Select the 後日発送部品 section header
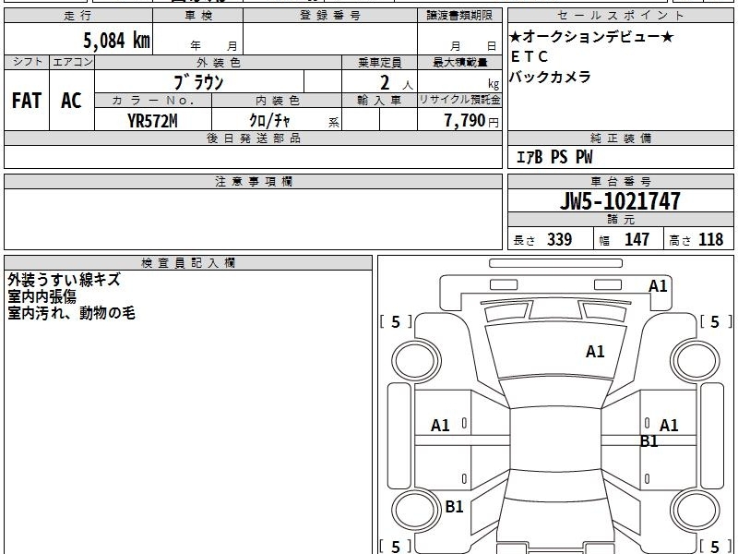The height and width of the screenshot is (554, 738). 253,138
